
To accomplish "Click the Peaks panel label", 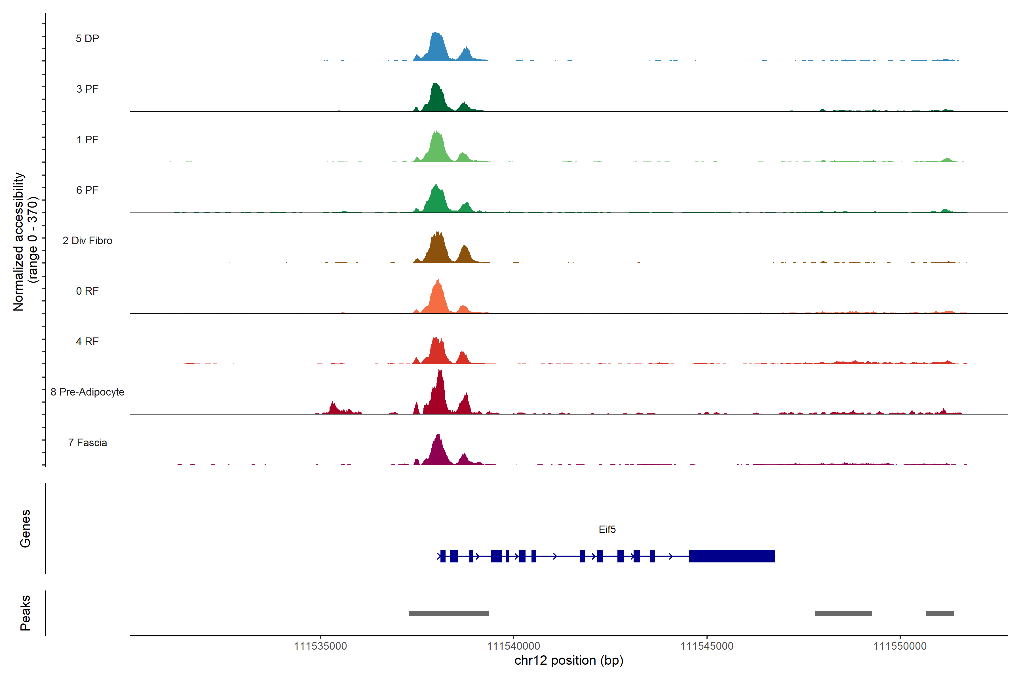I will (25, 613).
